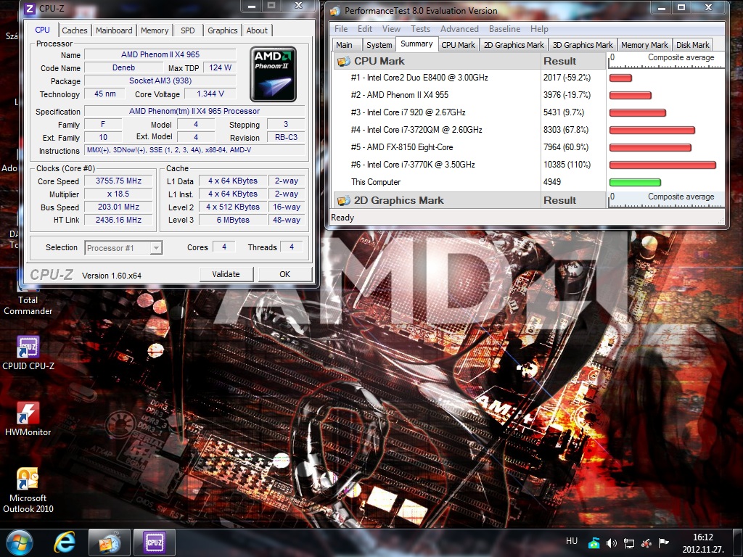Open the CPUID CPU-Z desktop shortcut

[x=28, y=353]
